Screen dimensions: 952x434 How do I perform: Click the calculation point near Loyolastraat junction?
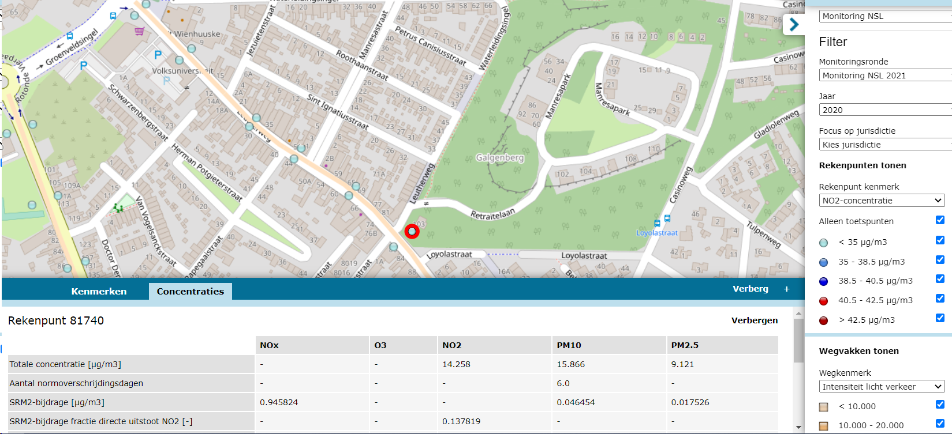393,247
